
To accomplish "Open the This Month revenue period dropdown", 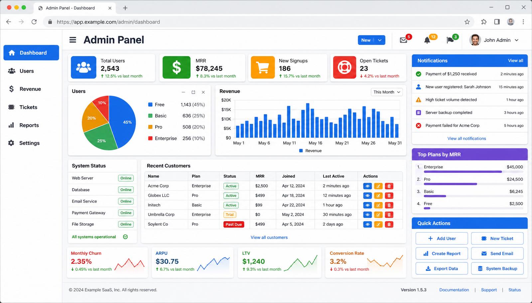I will pos(387,92).
